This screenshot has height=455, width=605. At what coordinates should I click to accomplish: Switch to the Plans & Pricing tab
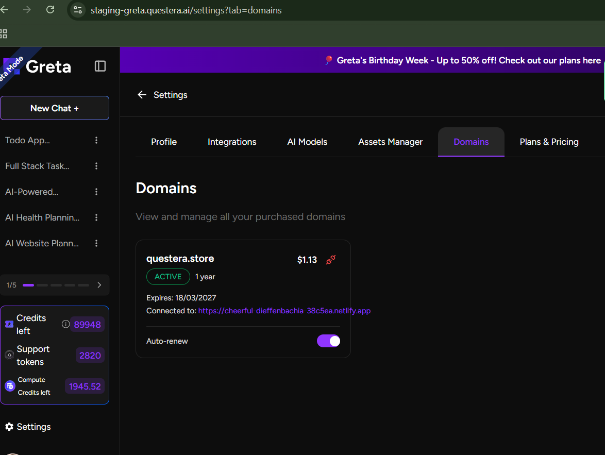(x=549, y=142)
